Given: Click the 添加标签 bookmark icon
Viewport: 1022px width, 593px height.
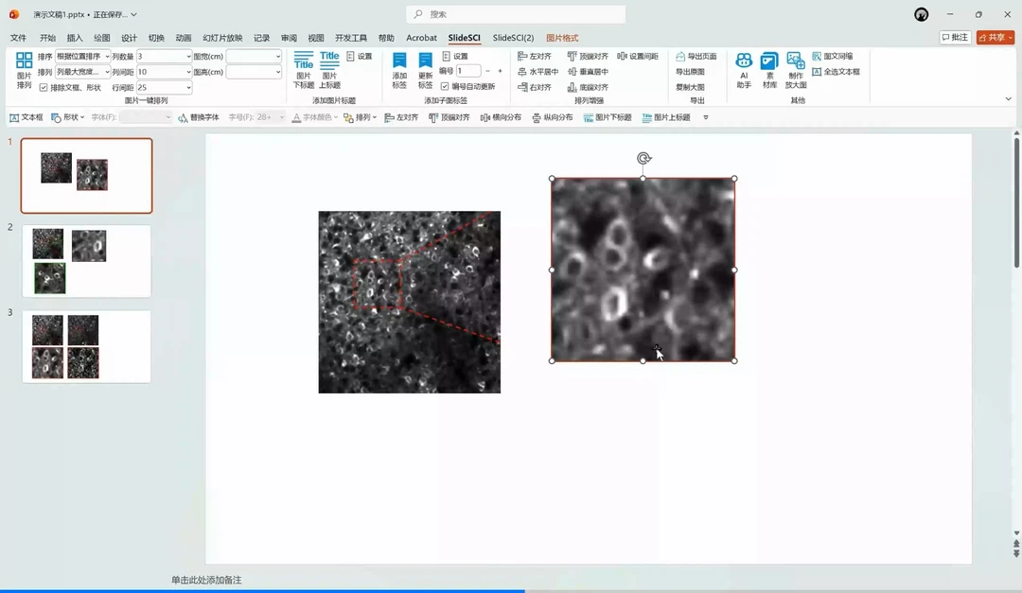Looking at the screenshot, I should tap(399, 70).
